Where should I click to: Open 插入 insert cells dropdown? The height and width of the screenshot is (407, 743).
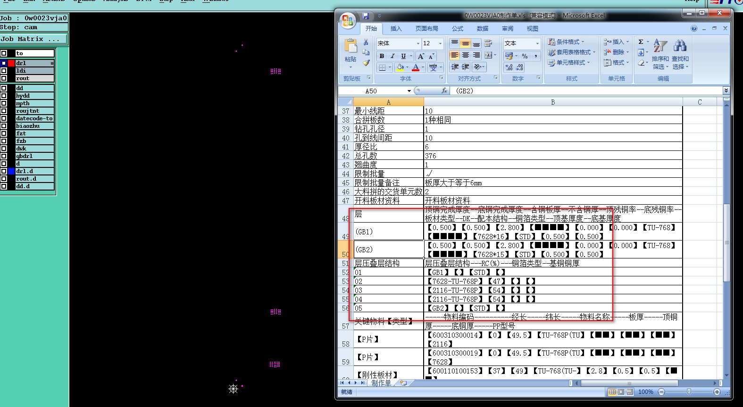point(617,42)
